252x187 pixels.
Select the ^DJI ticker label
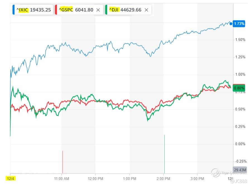point(114,10)
